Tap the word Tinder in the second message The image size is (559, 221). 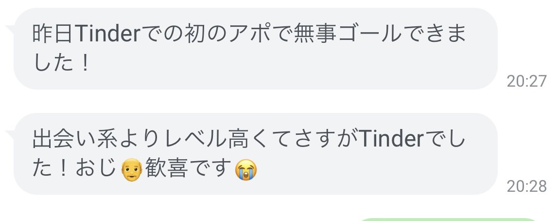point(391,139)
